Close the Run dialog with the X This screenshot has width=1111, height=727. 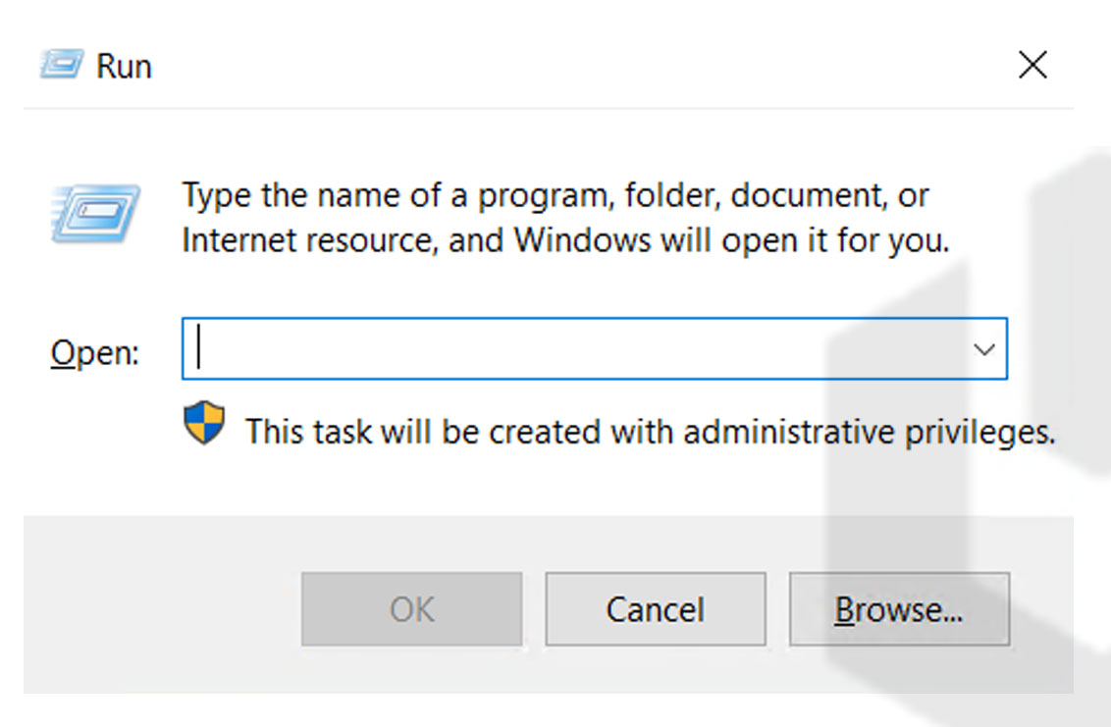[1032, 66]
